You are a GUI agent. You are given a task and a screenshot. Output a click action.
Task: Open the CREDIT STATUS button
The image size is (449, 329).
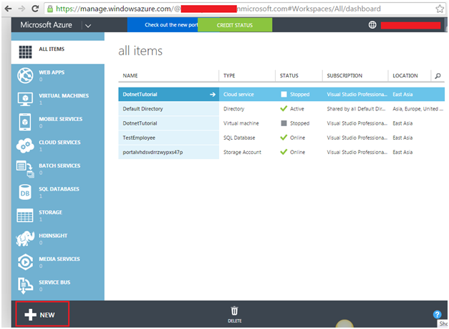click(235, 25)
